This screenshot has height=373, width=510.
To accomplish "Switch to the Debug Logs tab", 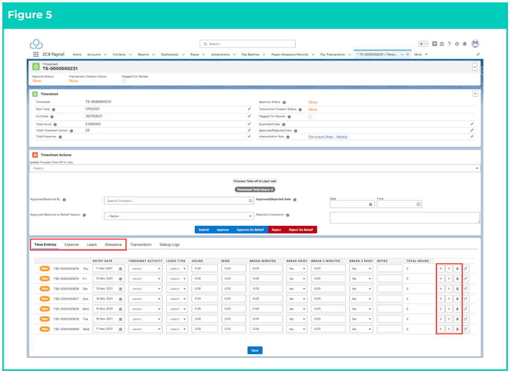I will tap(169, 245).
